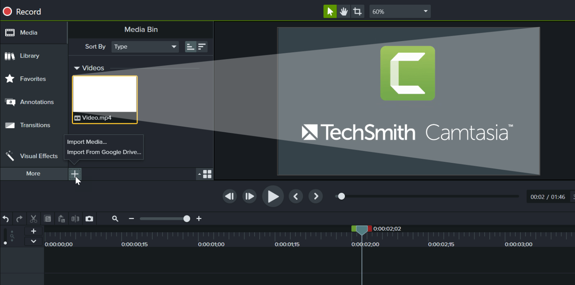The height and width of the screenshot is (285, 575).
Task: Choose Import Media... from popup menu
Action: pos(87,142)
